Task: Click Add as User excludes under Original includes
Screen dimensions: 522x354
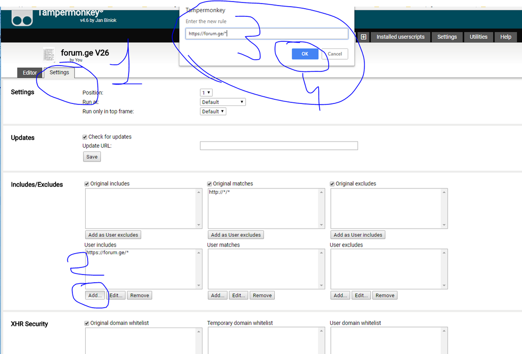Action: 113,235
